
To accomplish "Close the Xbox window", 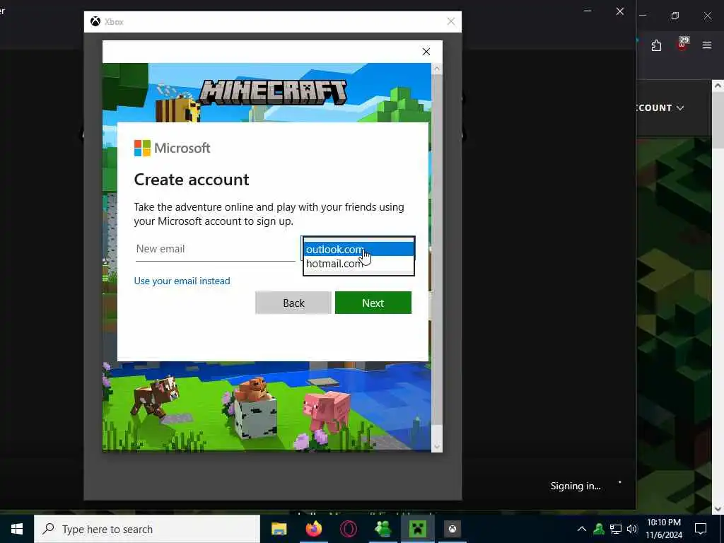I will pos(451,22).
